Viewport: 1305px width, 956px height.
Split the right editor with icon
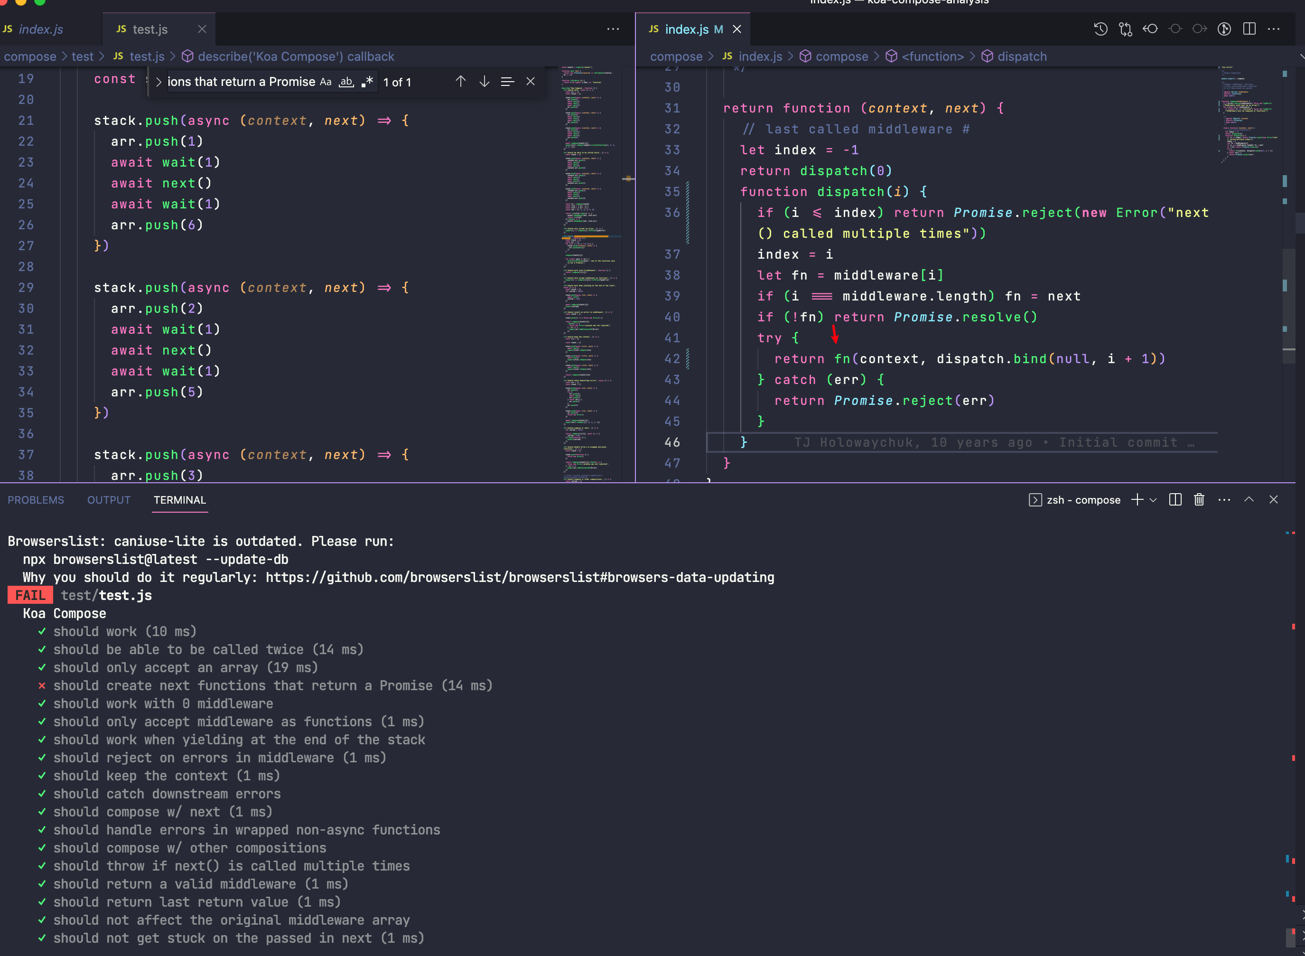click(x=1249, y=29)
